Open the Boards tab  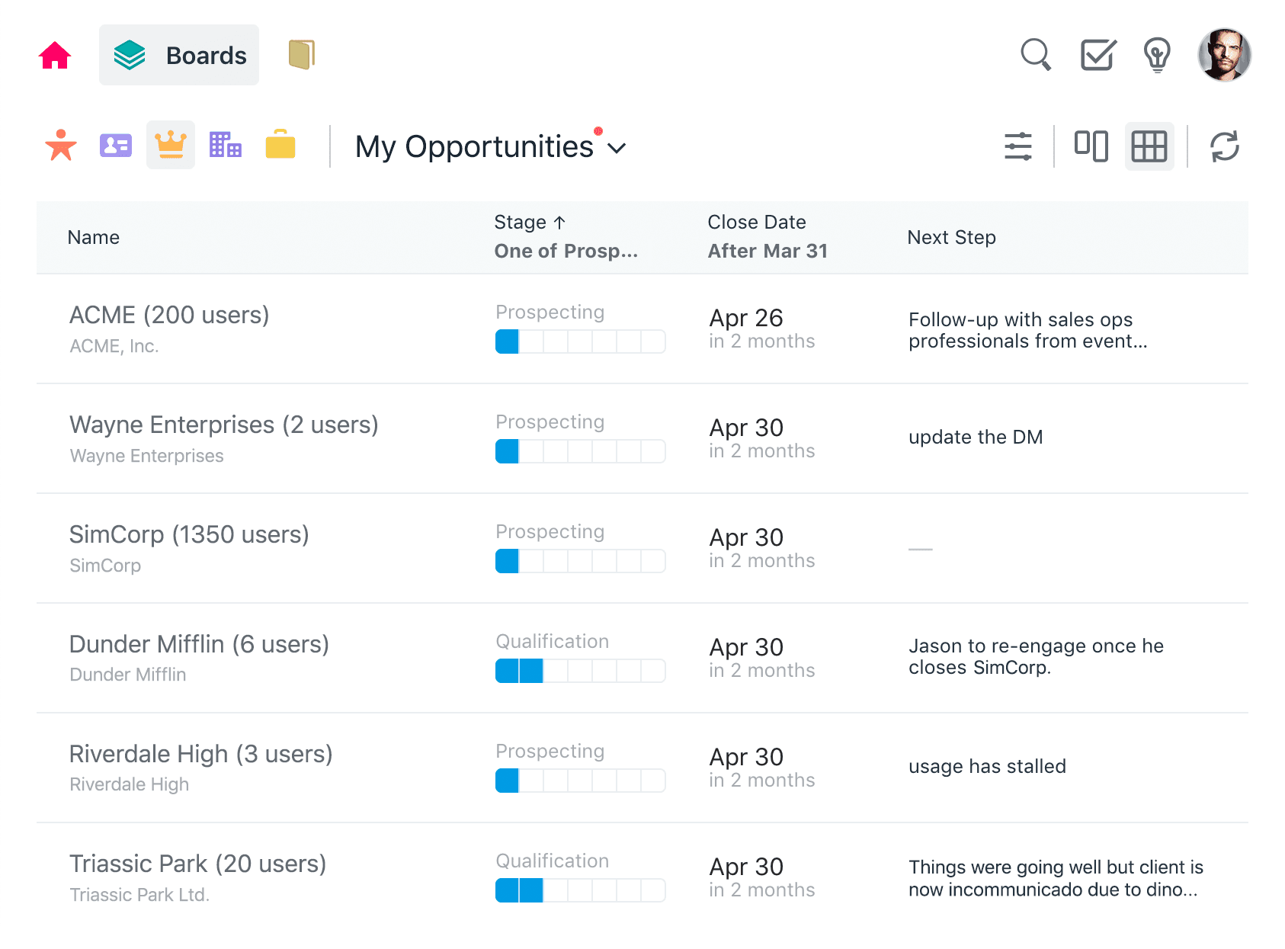click(x=179, y=55)
